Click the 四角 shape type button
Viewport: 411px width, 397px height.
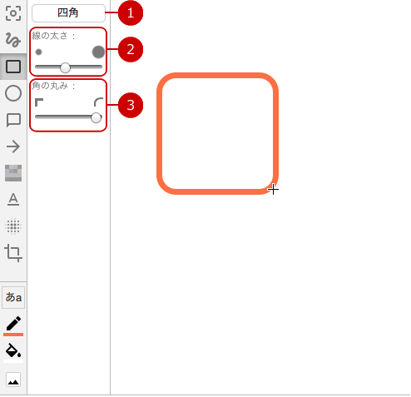point(68,13)
